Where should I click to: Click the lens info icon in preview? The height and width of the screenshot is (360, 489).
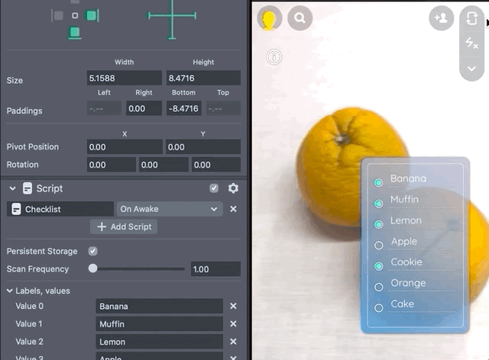(x=274, y=56)
